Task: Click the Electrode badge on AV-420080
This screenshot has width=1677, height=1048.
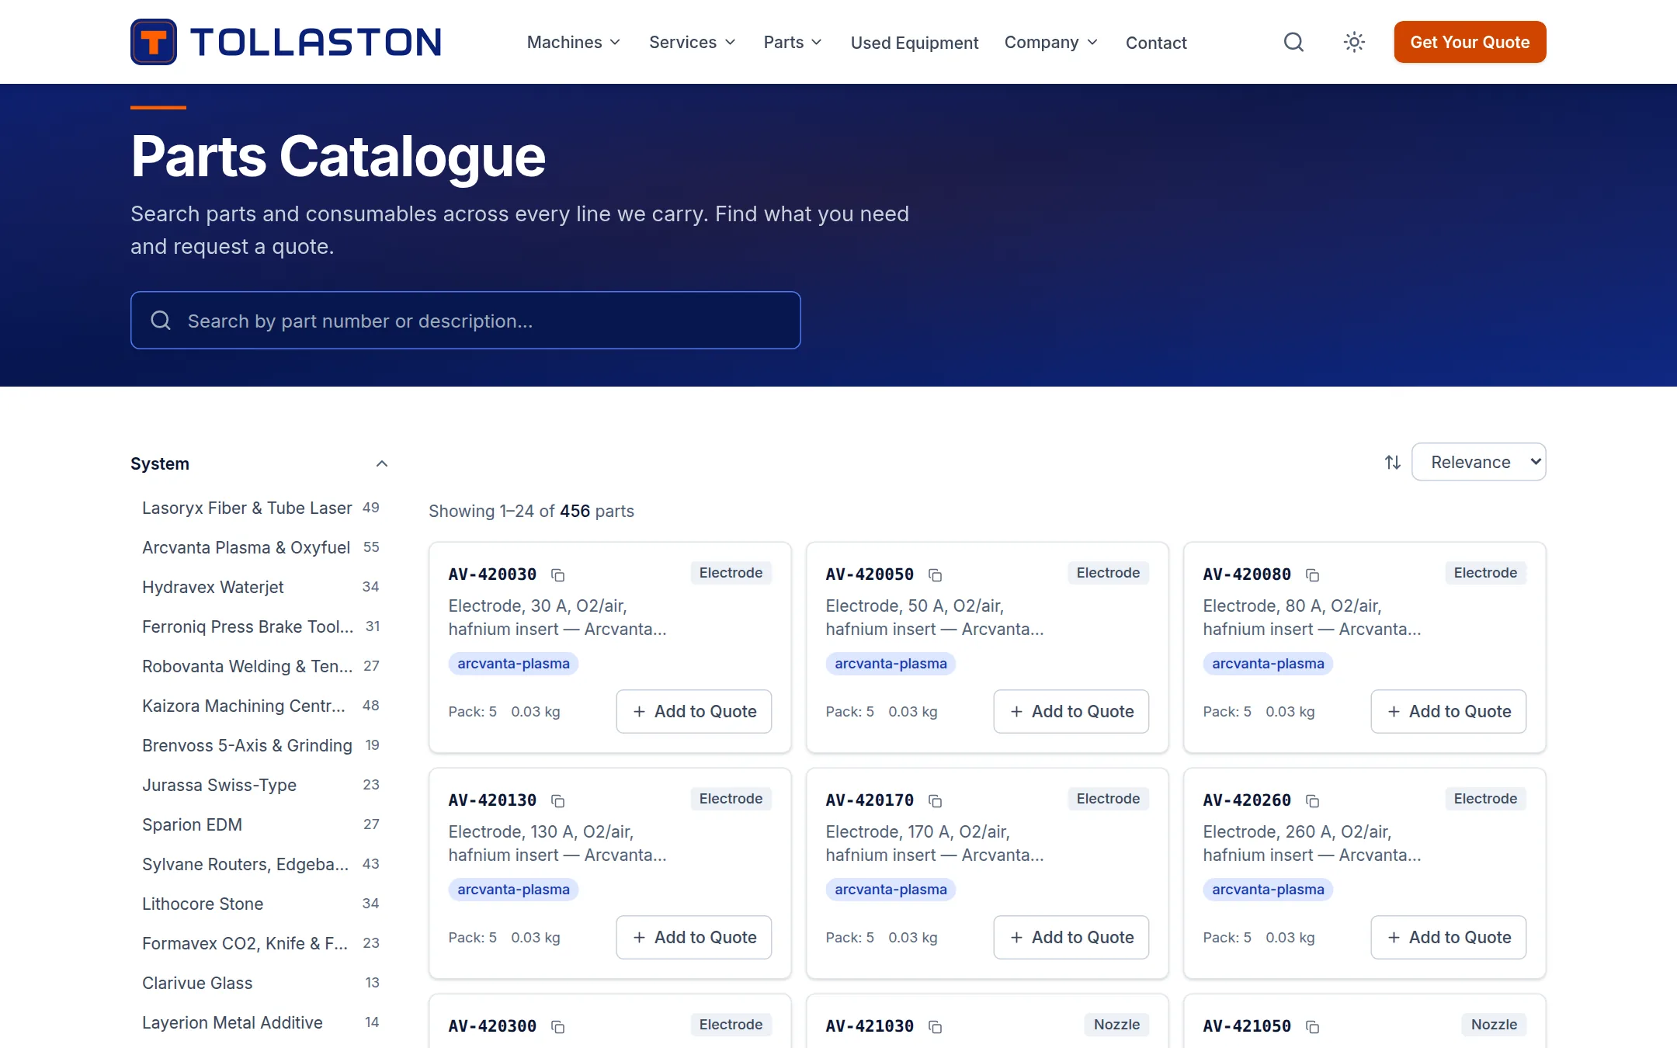Action: [x=1485, y=573]
